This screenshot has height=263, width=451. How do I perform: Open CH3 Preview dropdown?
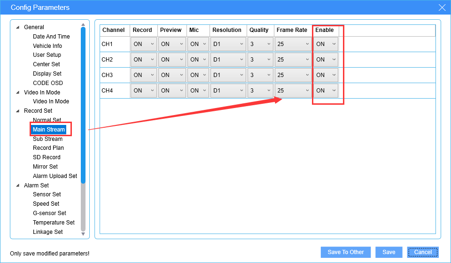172,75
